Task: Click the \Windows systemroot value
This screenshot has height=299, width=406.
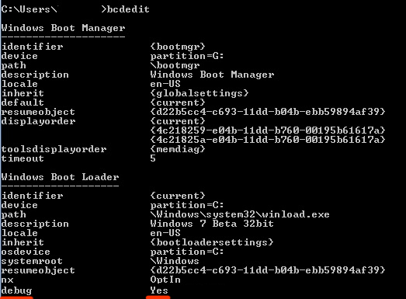Action: (175, 261)
